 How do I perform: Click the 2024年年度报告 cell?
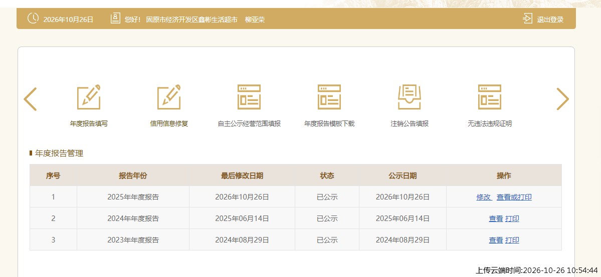[133, 218]
